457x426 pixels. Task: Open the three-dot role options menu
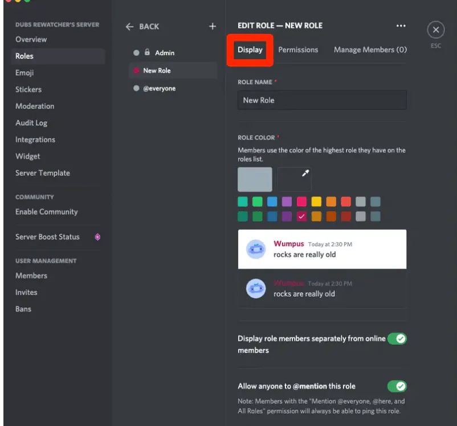(x=401, y=26)
